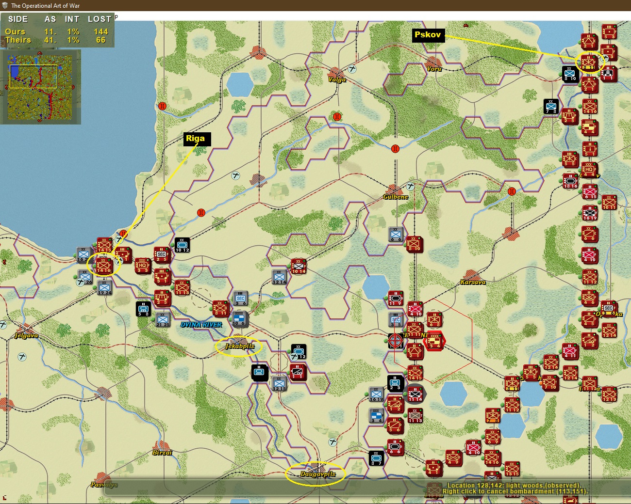Select the red XXX HQ 4 4 unit

pos(589,170)
